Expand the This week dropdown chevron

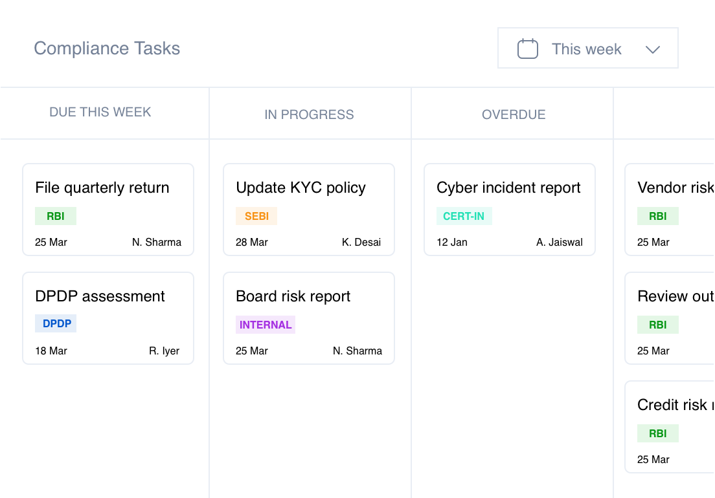point(652,50)
